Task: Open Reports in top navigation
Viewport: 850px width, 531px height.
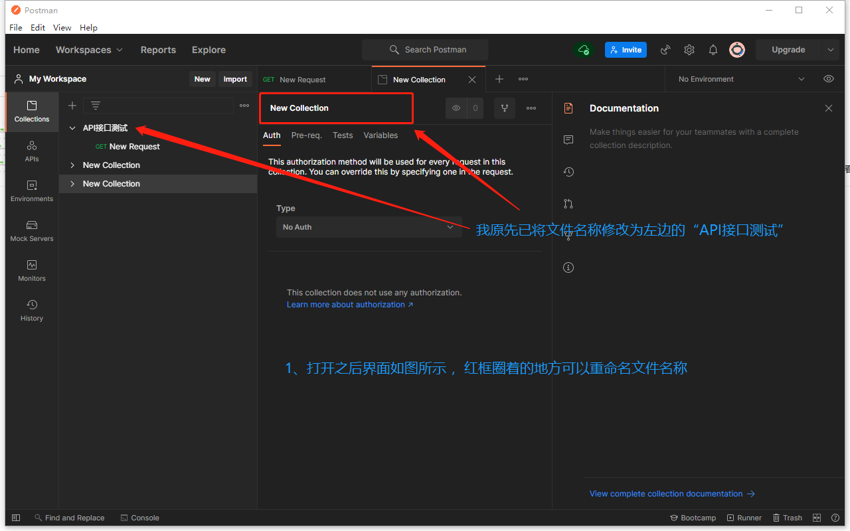Action: (158, 50)
